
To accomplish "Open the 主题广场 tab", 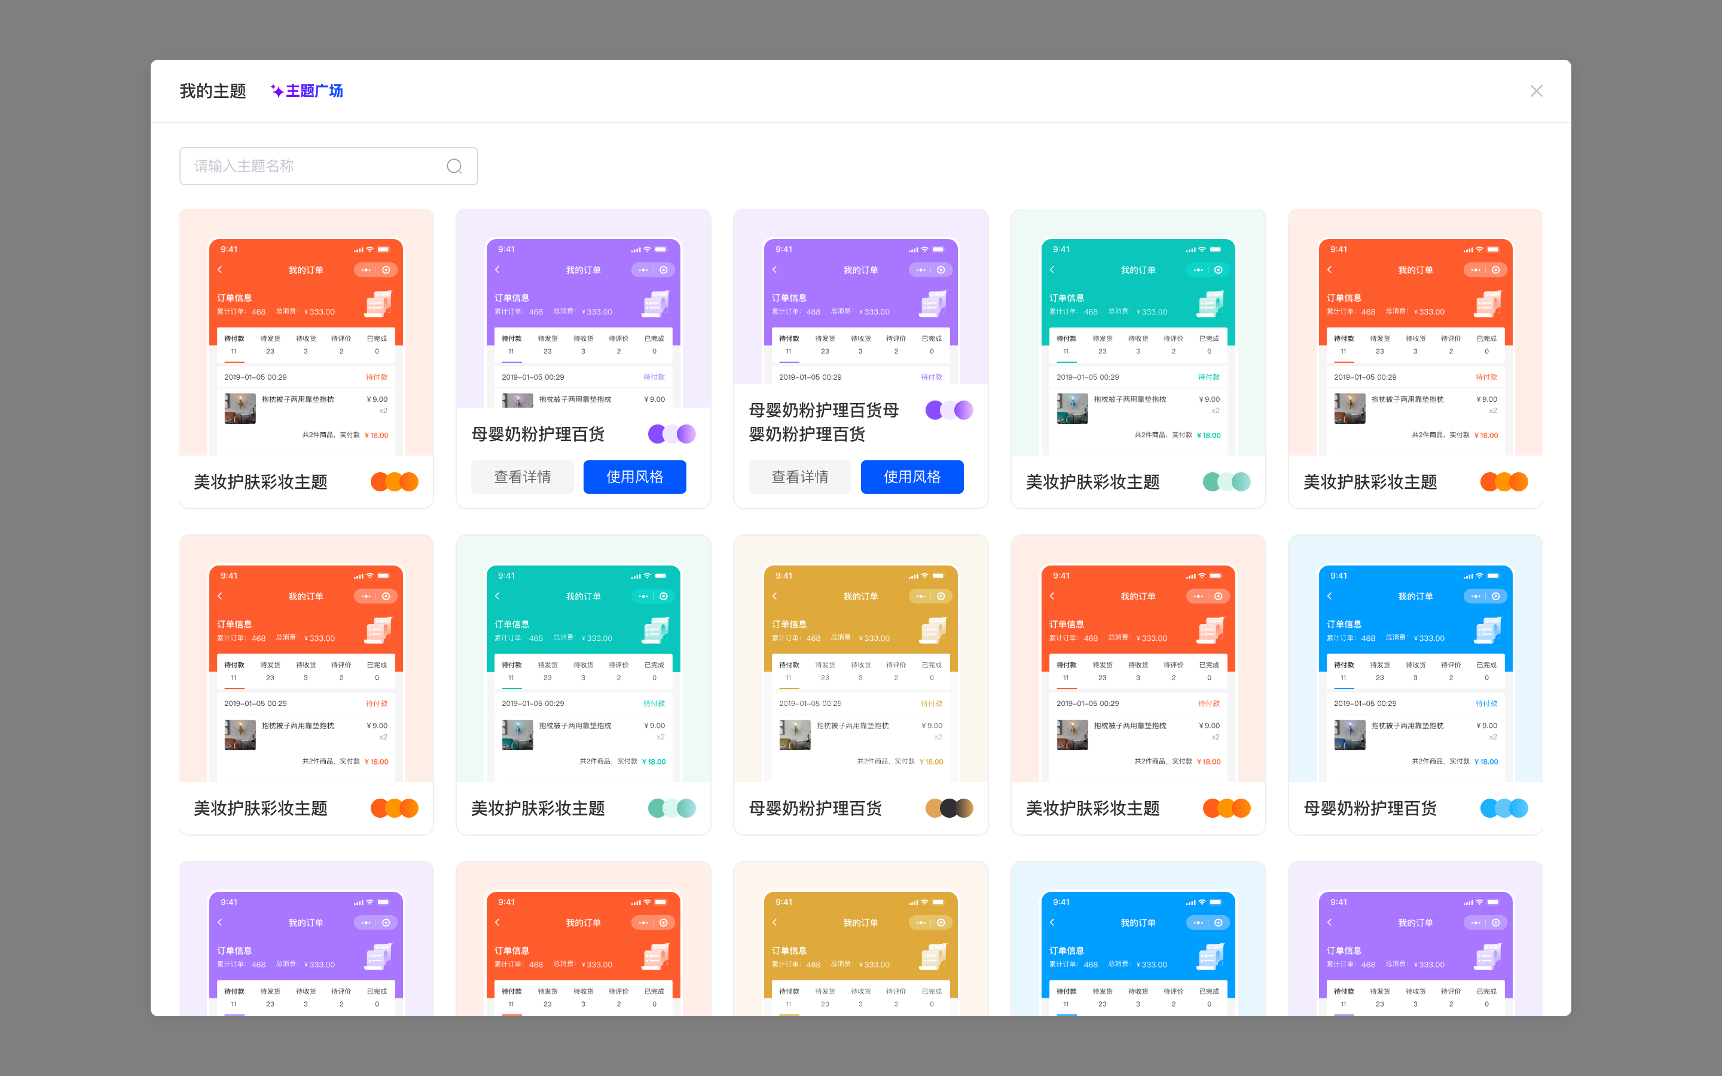I will [x=314, y=91].
